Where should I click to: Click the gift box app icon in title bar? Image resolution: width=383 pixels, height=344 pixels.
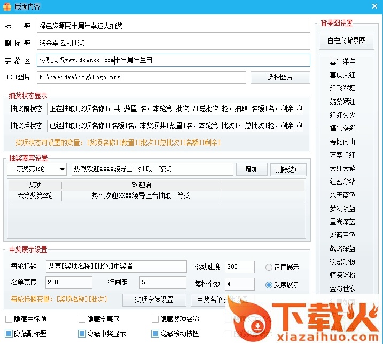coord(7,6)
